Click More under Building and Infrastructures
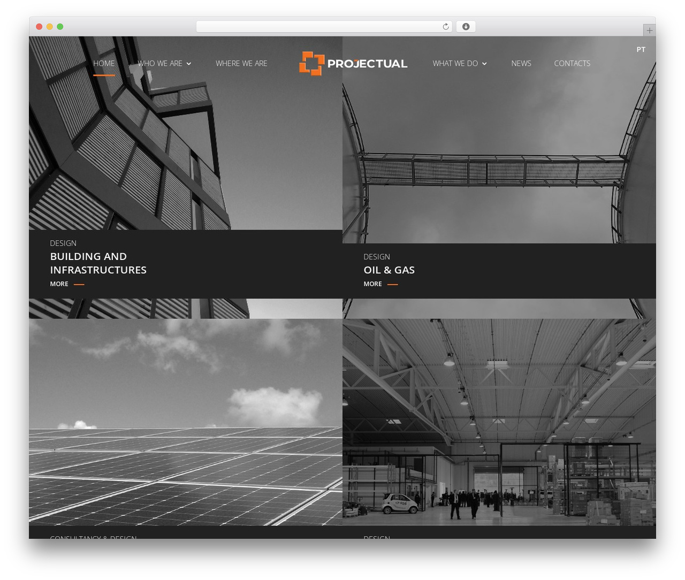685x580 pixels. coord(67,284)
